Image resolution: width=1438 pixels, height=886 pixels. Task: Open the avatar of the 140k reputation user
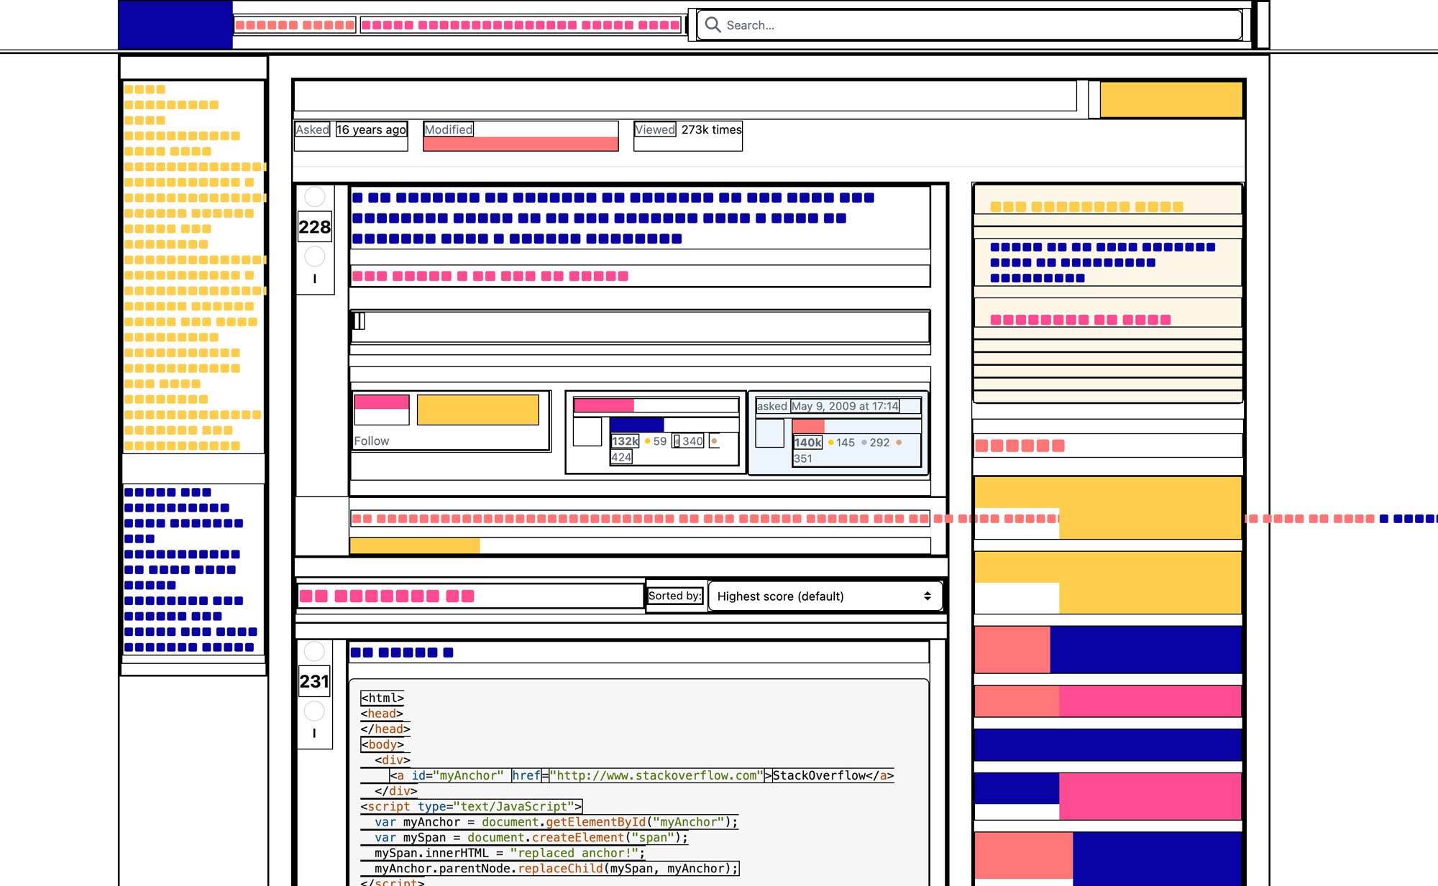pos(769,433)
